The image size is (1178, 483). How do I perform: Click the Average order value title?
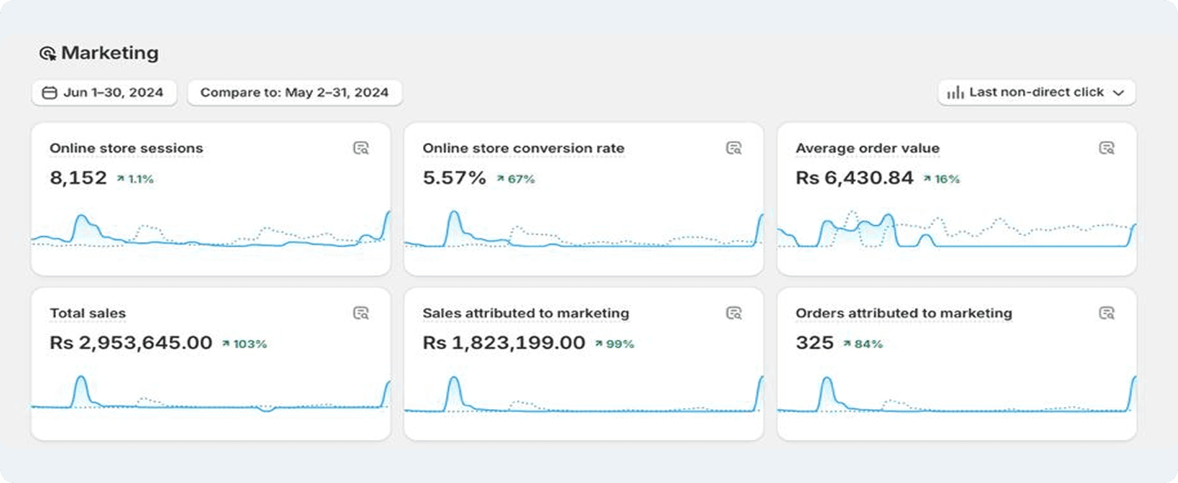(867, 148)
